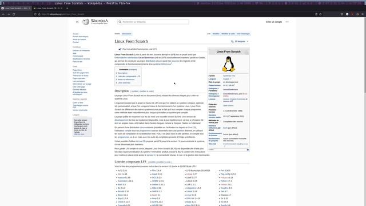
Task: Click the homonymy disambiguation icon
Action: [x=120, y=49]
